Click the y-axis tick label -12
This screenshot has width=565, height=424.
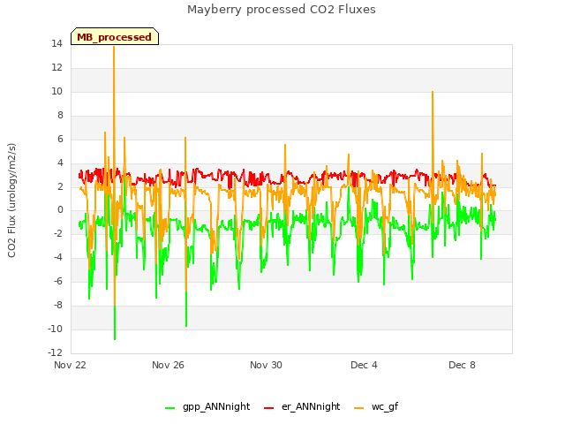(55, 352)
